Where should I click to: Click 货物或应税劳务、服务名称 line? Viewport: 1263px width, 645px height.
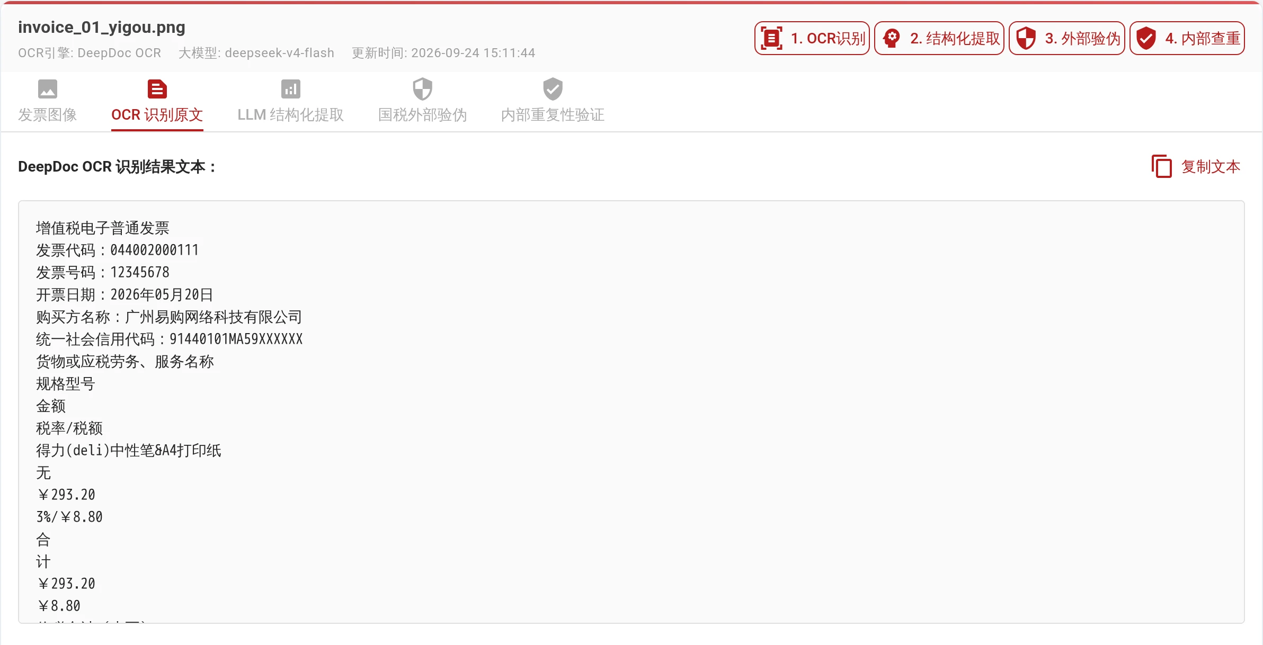click(x=125, y=362)
